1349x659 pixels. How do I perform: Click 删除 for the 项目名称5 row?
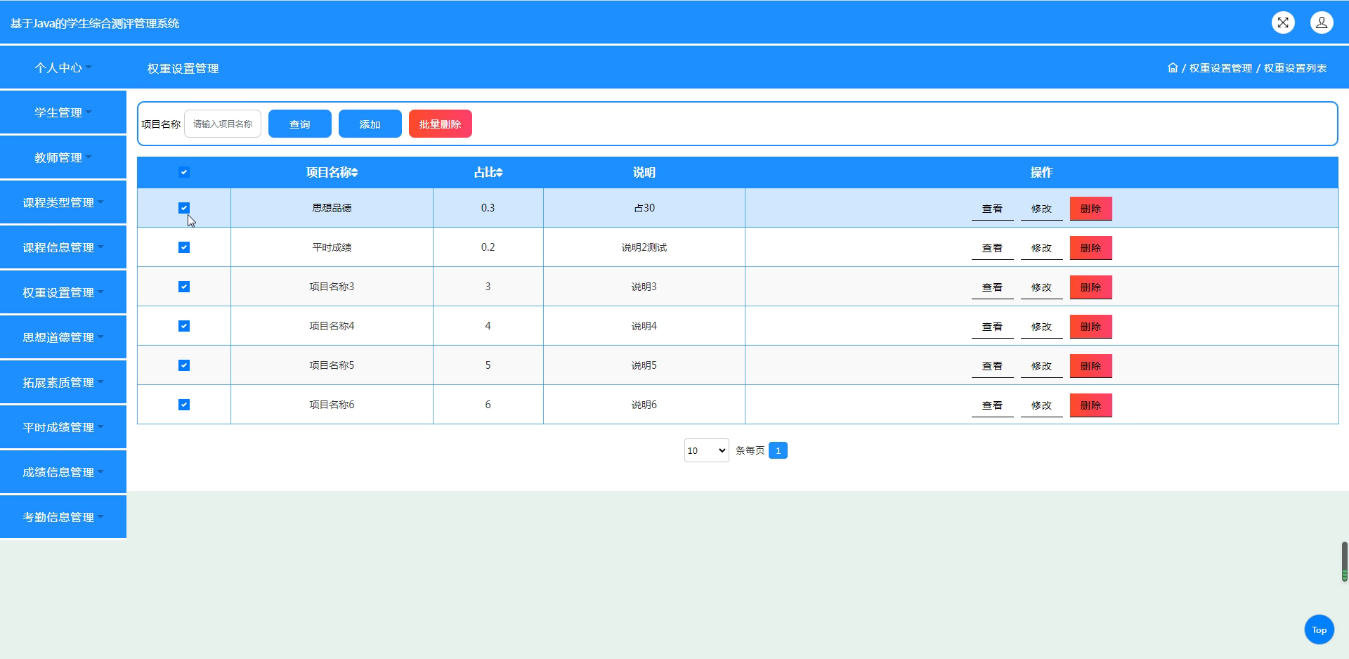coord(1090,366)
